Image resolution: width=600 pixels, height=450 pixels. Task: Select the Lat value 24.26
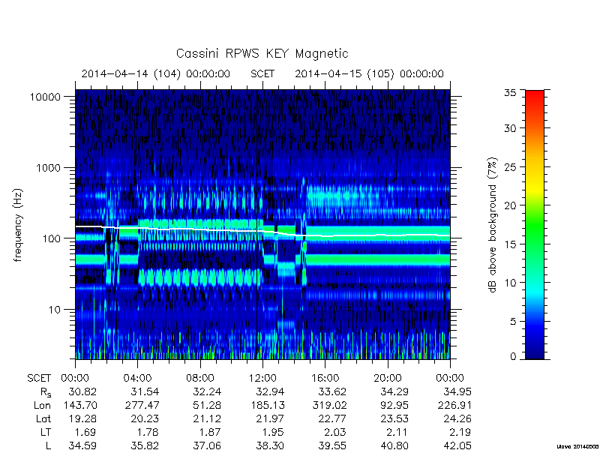pyautogui.click(x=457, y=419)
